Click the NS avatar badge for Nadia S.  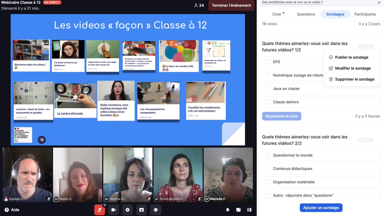[56, 199]
